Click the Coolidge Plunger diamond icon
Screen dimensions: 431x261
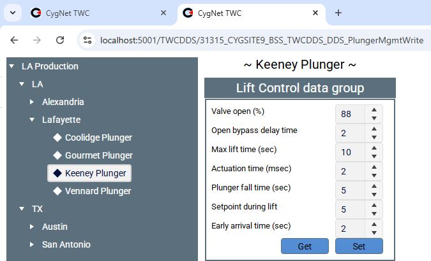pyautogui.click(x=57, y=138)
